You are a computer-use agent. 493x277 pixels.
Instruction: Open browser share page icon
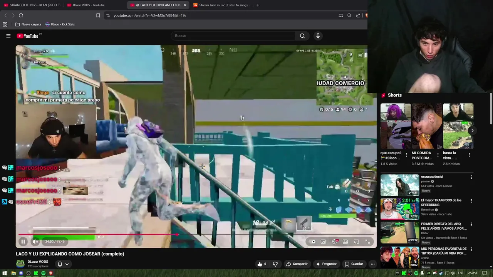[x=358, y=15]
